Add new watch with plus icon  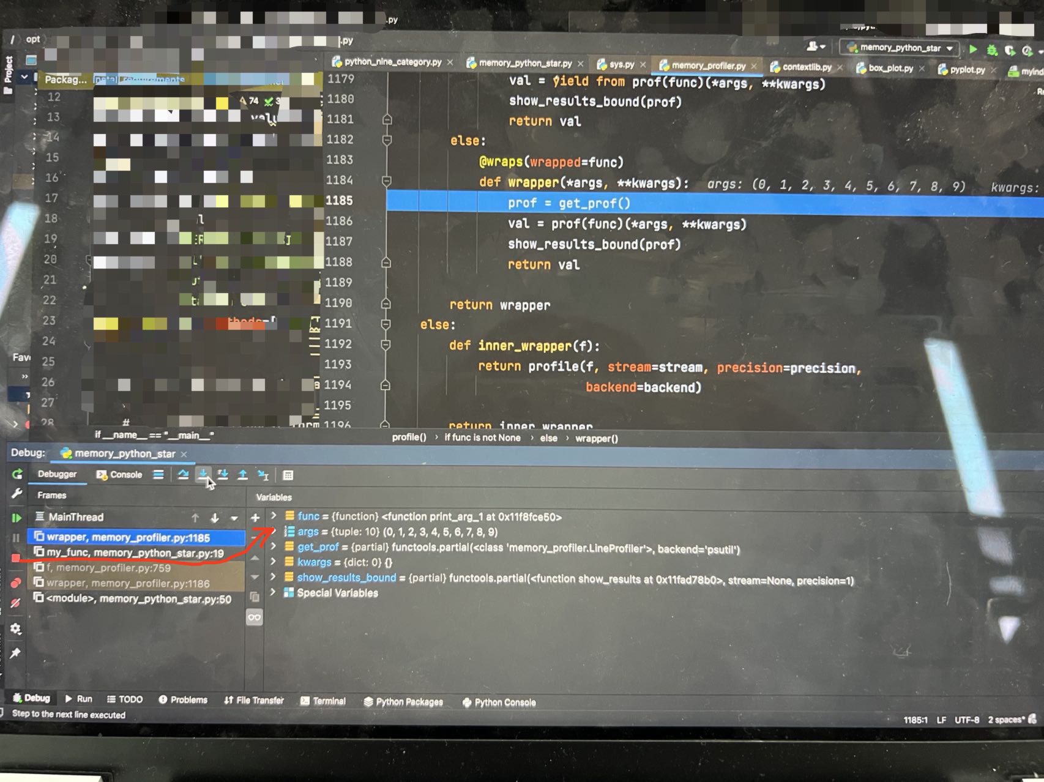(255, 518)
